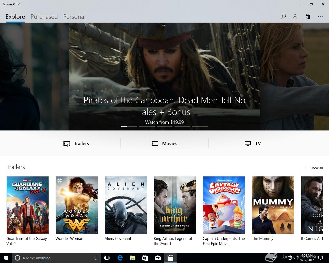The width and height of the screenshot is (329, 263).
Task: Click Pirates of the Caribbean featured title
Action: click(x=164, y=106)
